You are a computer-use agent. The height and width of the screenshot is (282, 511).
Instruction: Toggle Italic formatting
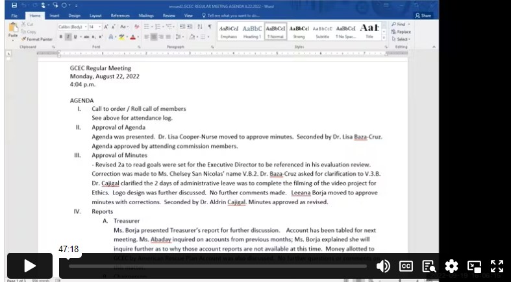[68, 37]
